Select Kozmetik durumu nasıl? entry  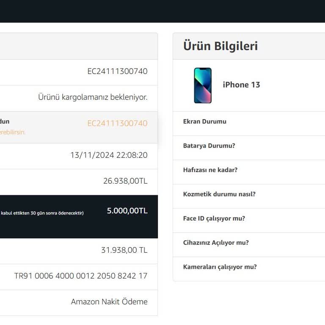[219, 194]
